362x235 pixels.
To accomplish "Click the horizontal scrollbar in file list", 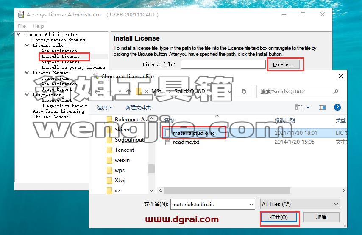I will [x=227, y=190].
